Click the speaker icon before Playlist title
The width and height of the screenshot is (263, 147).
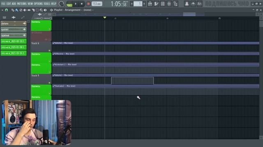click(x=51, y=10)
